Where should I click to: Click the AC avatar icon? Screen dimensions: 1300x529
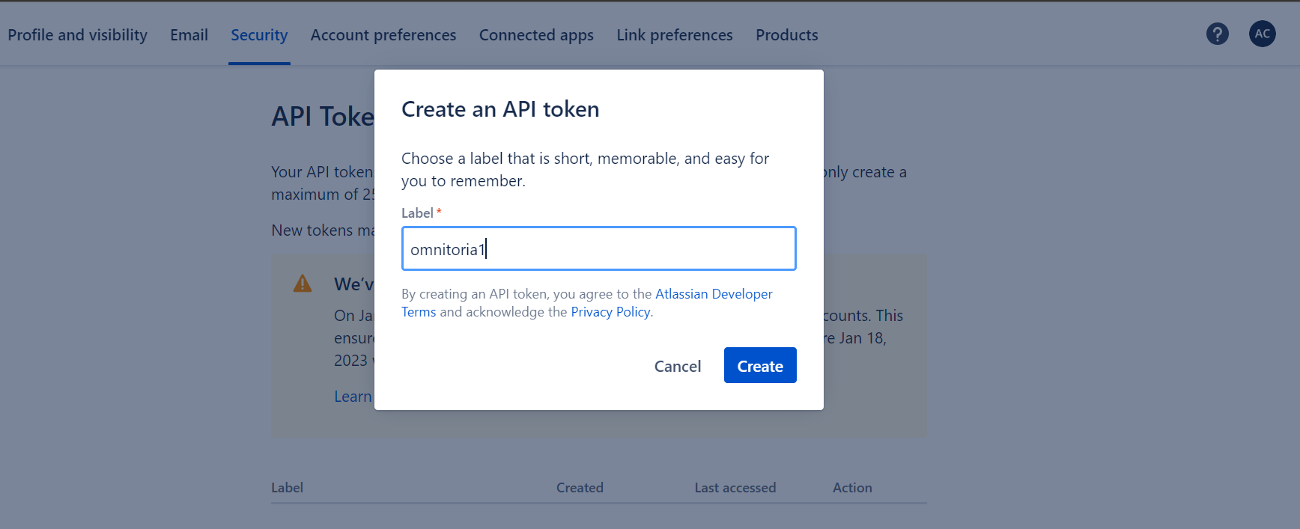(1262, 34)
